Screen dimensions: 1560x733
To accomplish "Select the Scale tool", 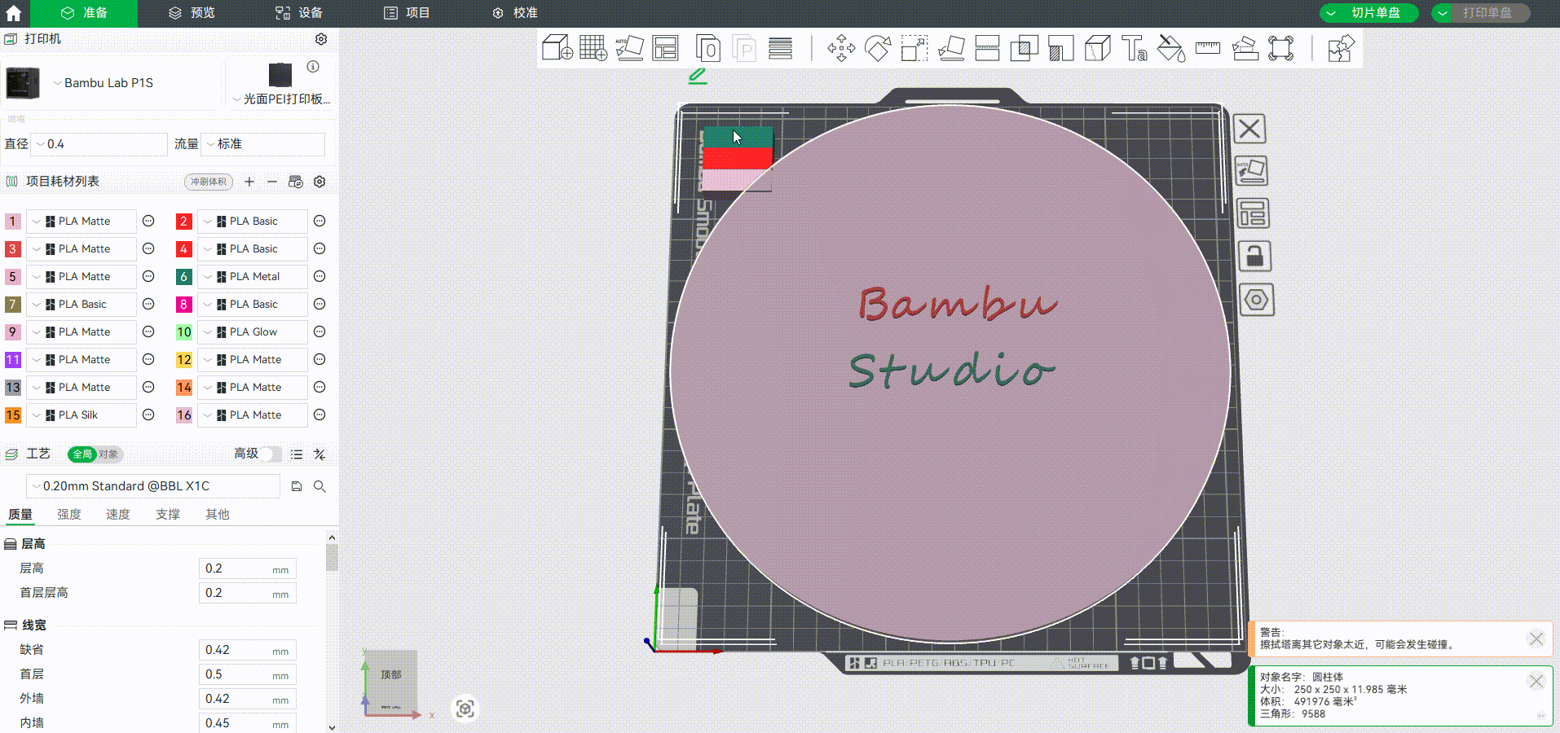I will [x=914, y=48].
